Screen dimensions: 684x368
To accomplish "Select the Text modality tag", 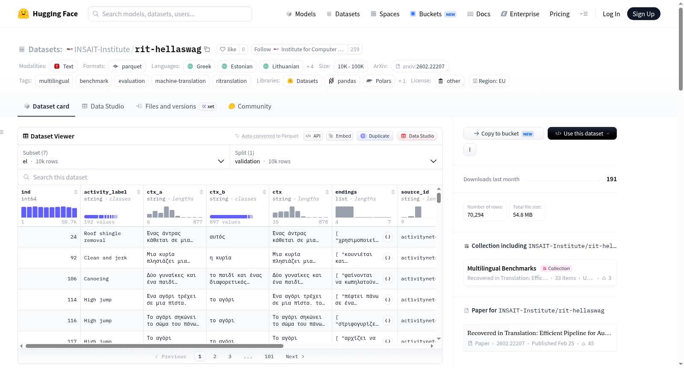I will tap(64, 66).
